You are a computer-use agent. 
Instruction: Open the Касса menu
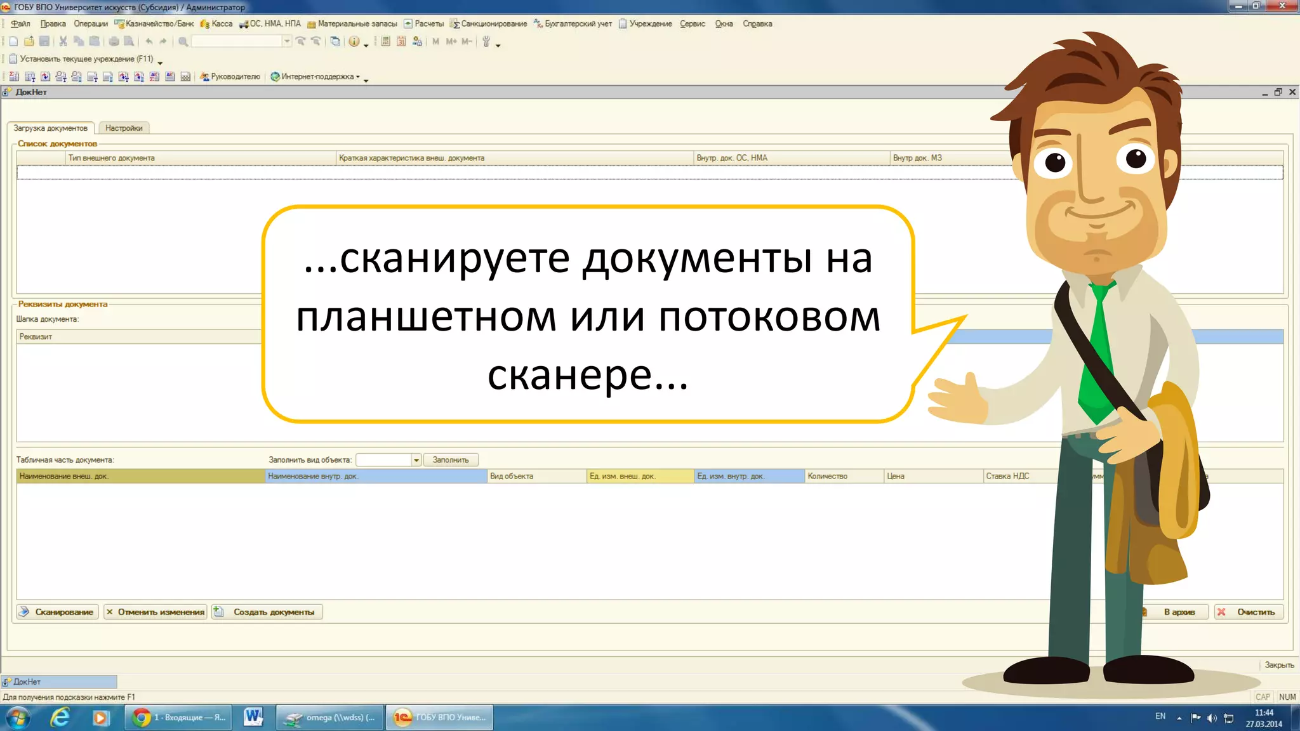click(216, 23)
